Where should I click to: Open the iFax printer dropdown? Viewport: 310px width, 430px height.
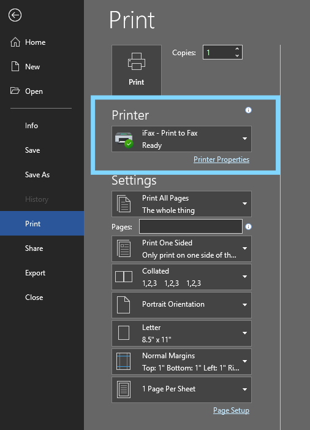click(181, 139)
